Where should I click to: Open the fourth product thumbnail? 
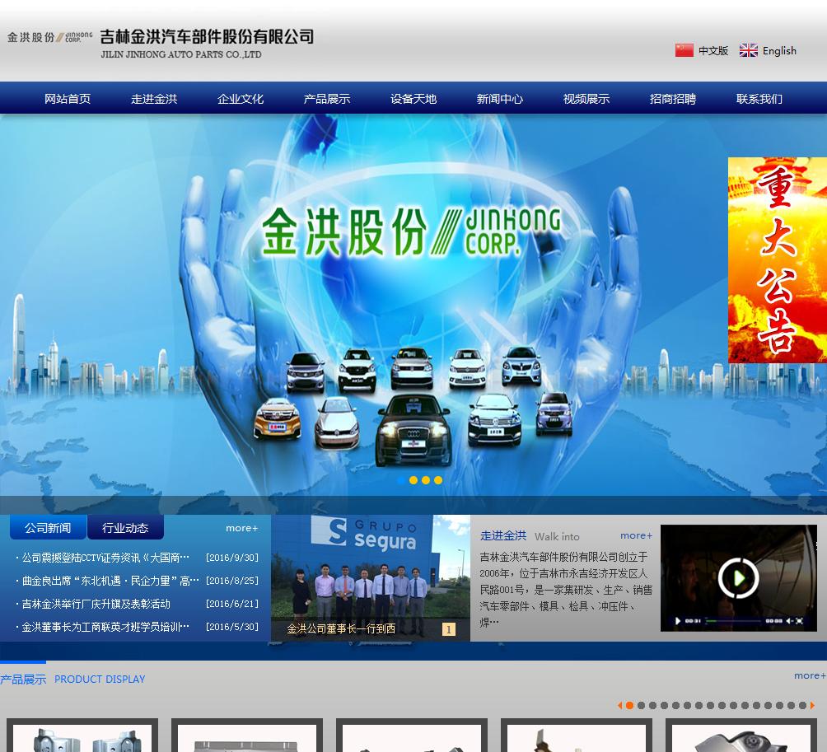click(577, 736)
